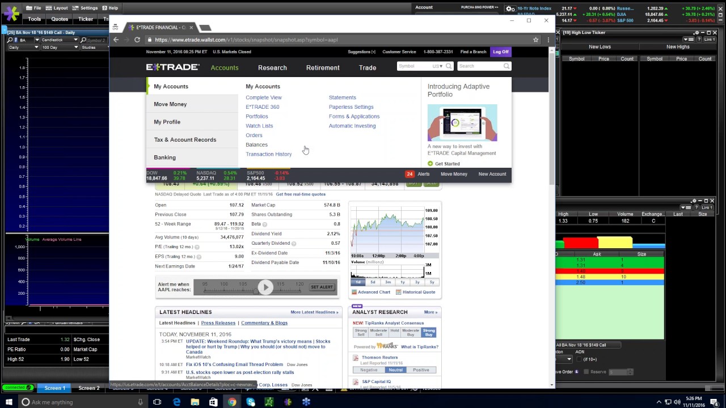Image resolution: width=726 pixels, height=408 pixels.
Task: Open the Trade menu
Action: (x=368, y=67)
